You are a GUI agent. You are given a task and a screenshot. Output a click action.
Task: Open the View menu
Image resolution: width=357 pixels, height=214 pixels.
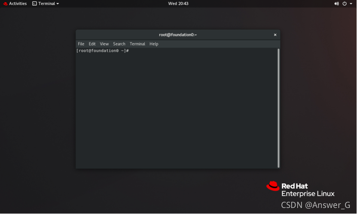[104, 44]
